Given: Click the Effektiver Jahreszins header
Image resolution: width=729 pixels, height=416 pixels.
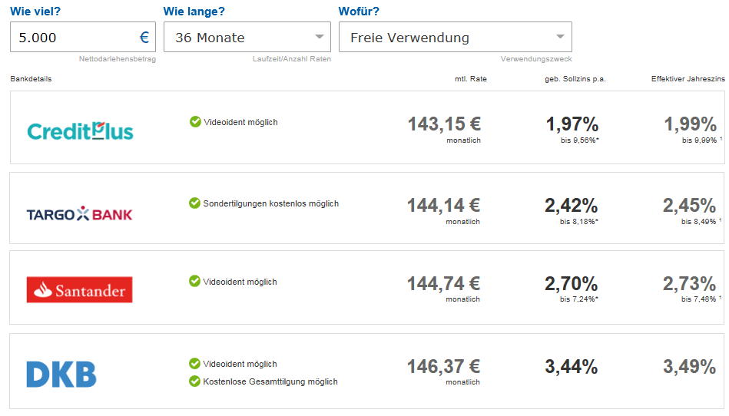Looking at the screenshot, I should (688, 79).
